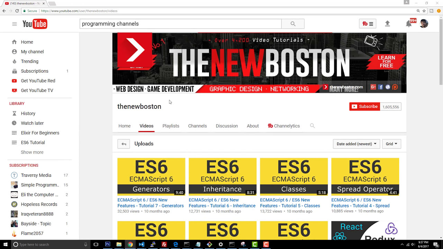
Task: Switch to the channel Home tab
Action: click(125, 126)
